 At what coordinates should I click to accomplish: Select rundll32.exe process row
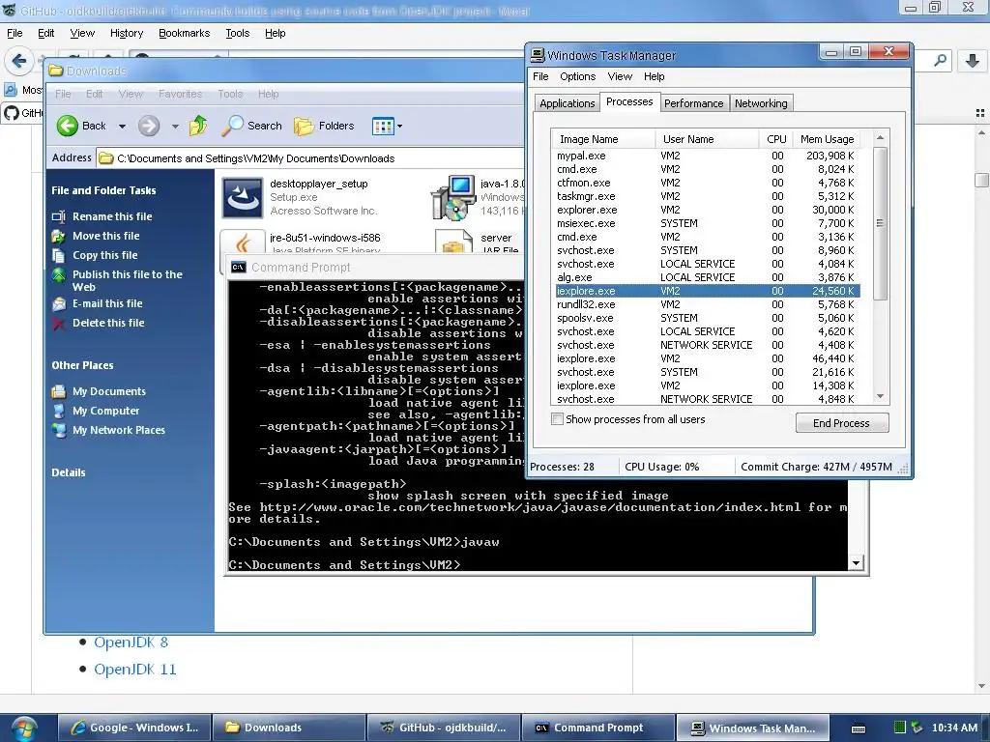click(x=706, y=304)
